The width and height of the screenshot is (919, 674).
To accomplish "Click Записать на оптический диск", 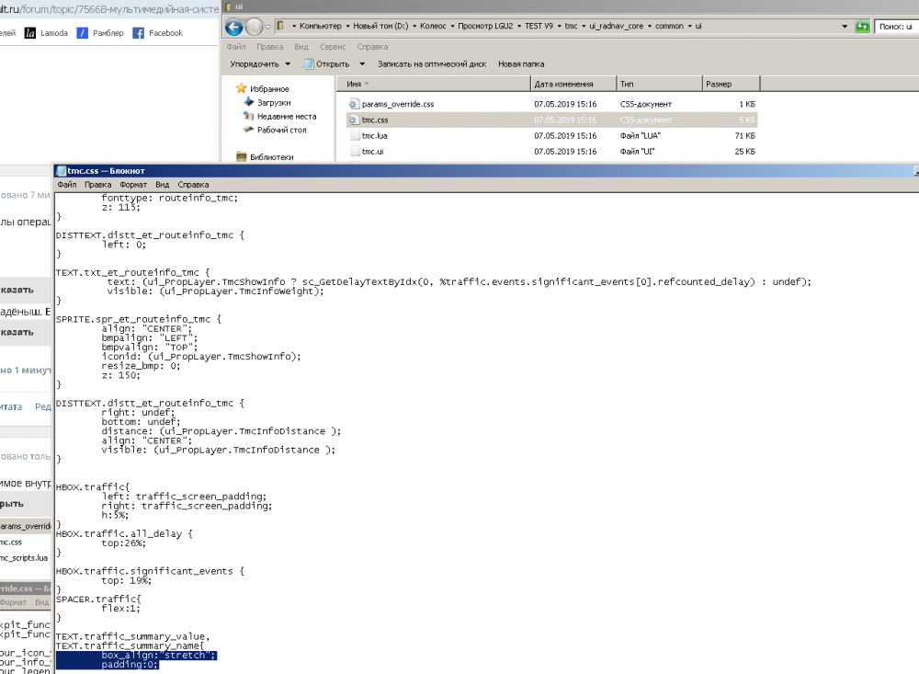I will pos(432,64).
